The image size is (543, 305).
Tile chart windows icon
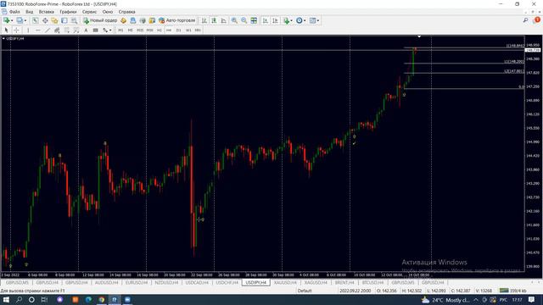254,20
